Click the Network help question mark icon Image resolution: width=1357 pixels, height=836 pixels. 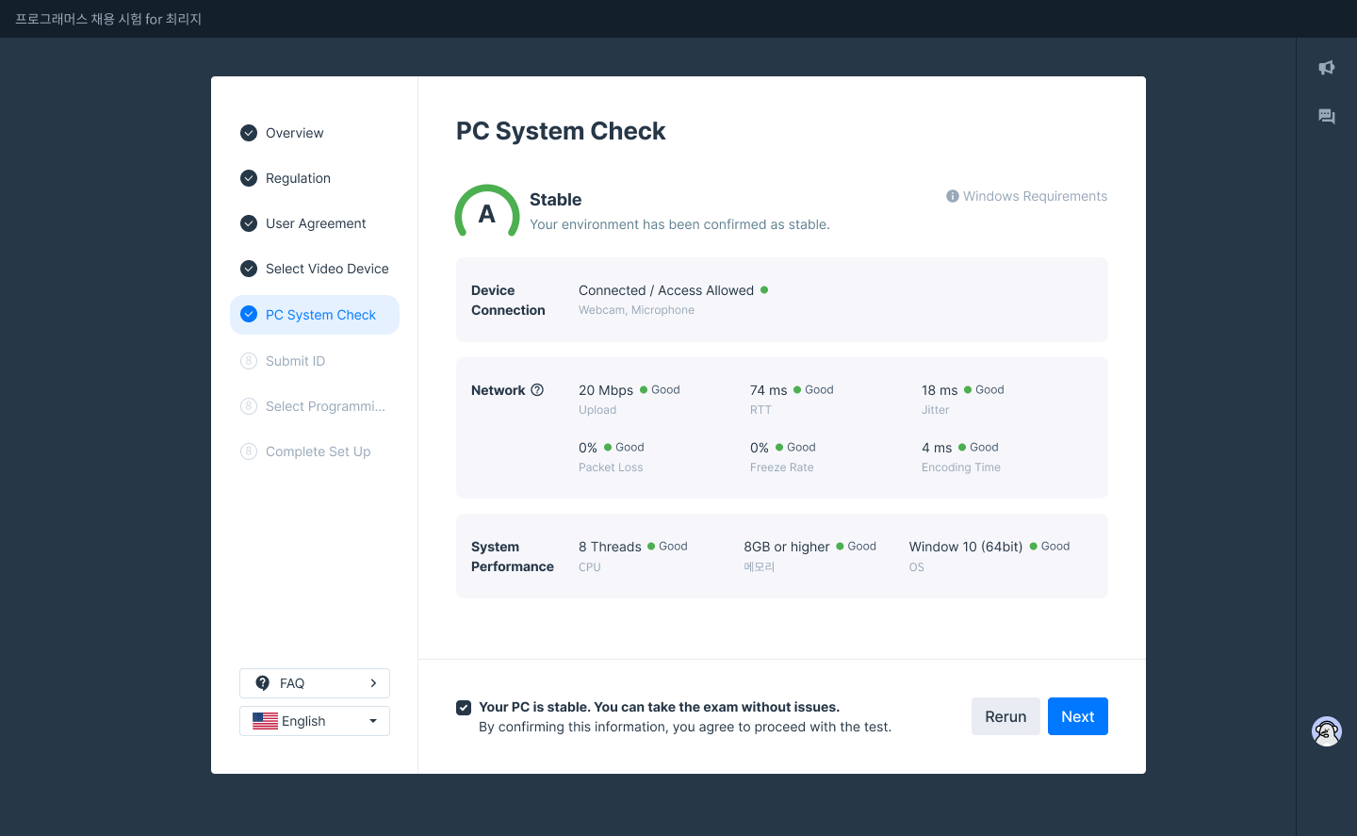coord(537,390)
